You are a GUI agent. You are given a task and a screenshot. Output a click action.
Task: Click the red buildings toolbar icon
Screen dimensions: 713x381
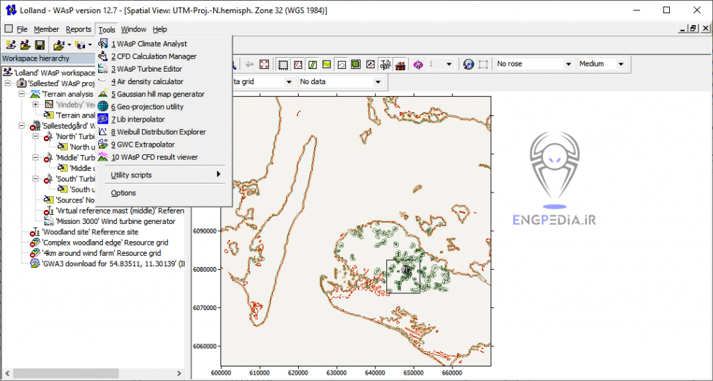click(x=400, y=64)
